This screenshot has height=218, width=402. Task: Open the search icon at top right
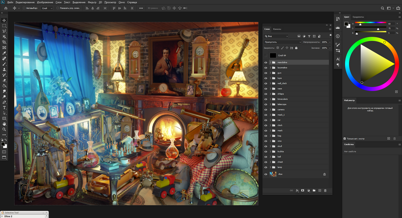click(x=382, y=8)
